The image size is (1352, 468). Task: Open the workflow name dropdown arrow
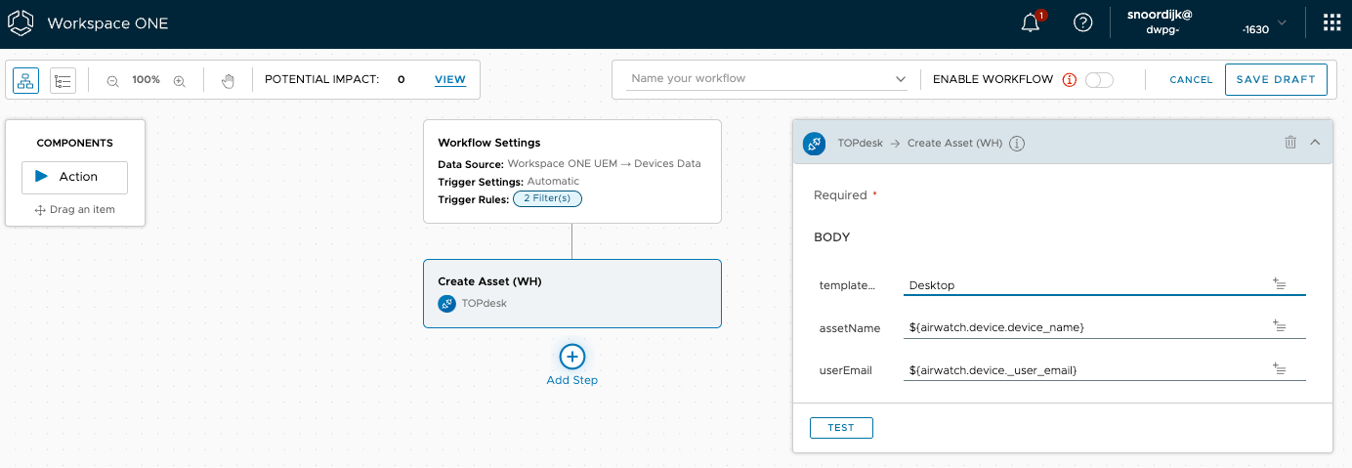coord(901,79)
